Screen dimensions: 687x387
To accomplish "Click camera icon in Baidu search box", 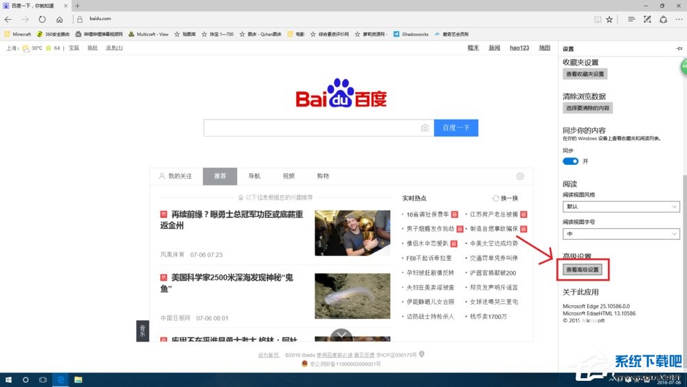I will pyautogui.click(x=425, y=128).
